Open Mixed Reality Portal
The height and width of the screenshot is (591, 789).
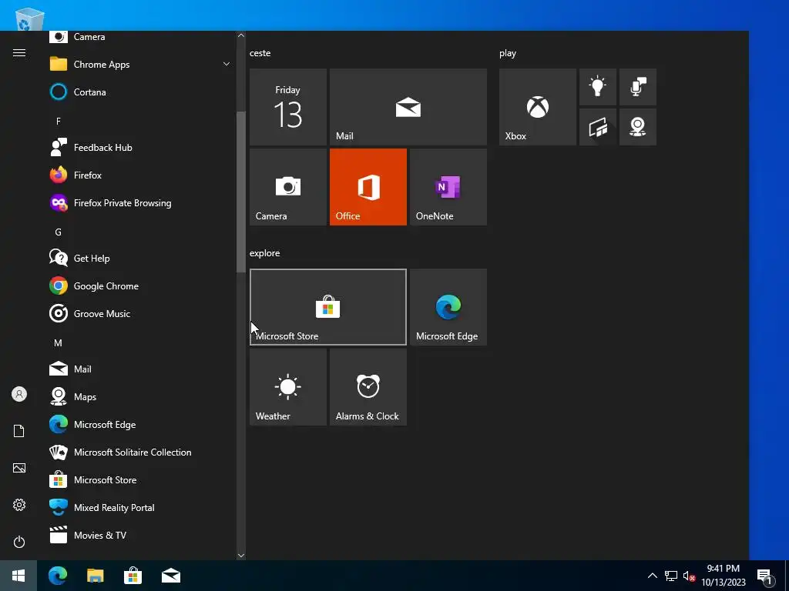tap(141, 508)
